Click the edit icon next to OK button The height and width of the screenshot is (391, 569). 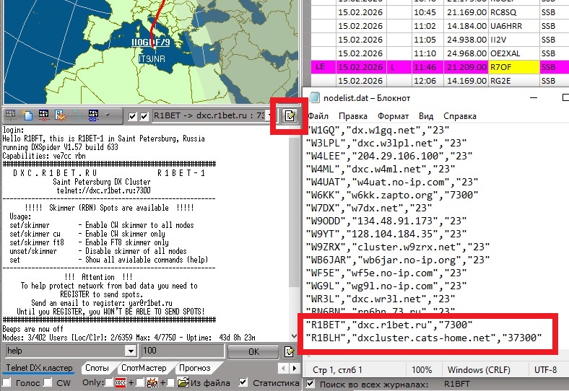click(290, 351)
